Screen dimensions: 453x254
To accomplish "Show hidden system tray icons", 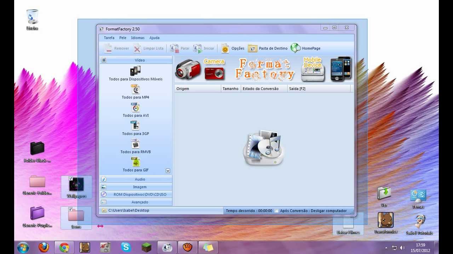I will pos(386,248).
